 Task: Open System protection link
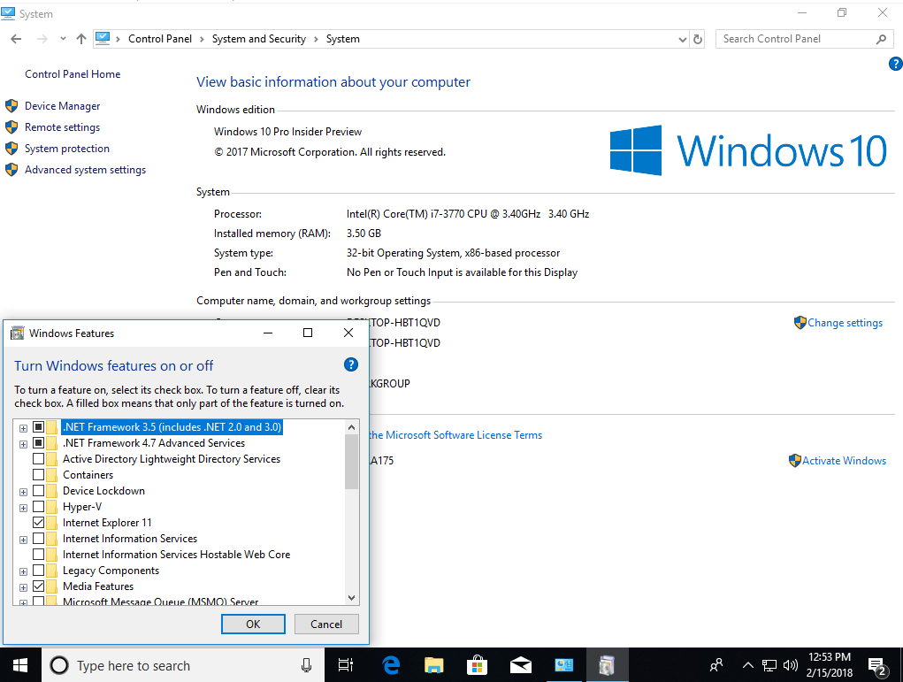(67, 149)
